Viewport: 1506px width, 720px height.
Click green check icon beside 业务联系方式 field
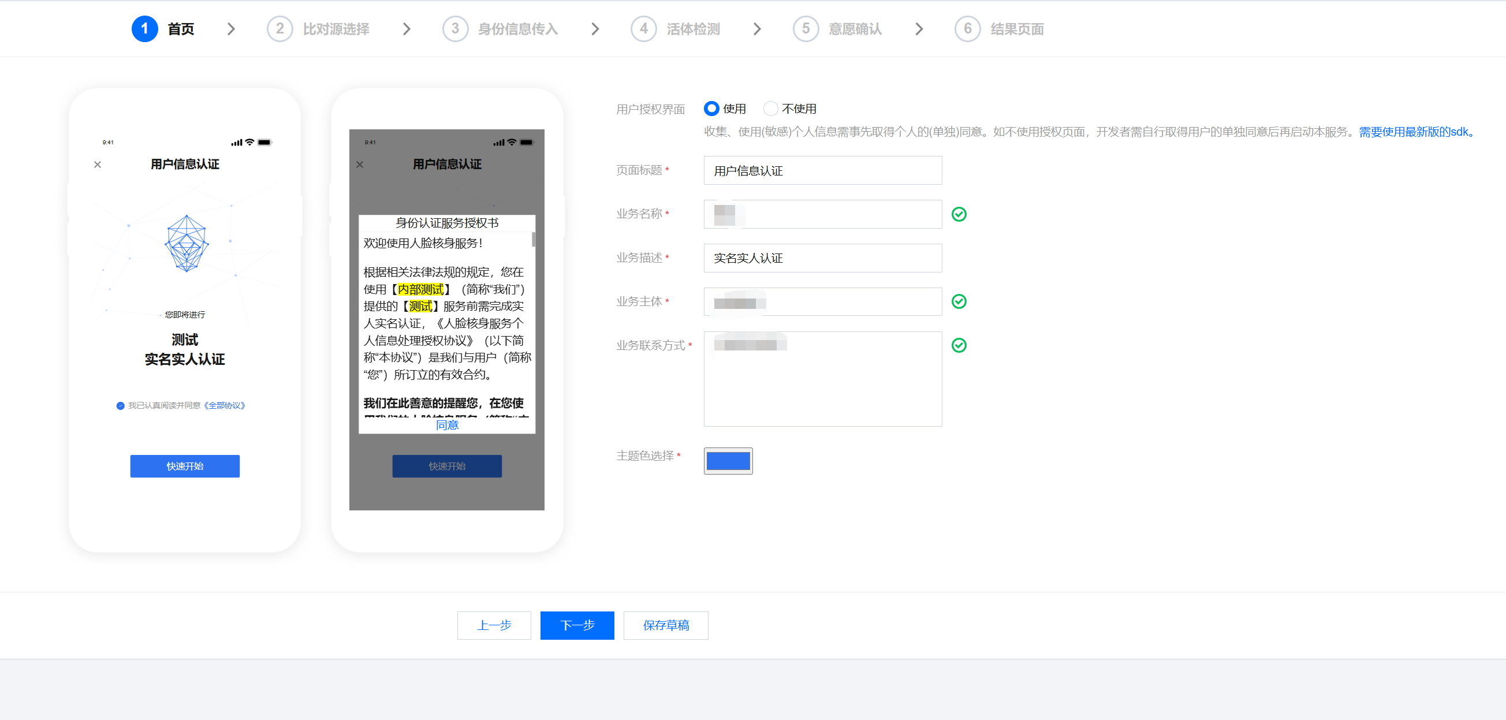[959, 345]
